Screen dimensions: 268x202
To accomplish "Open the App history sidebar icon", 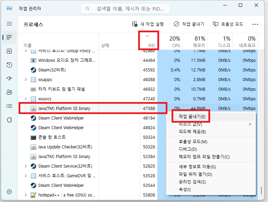I will pos(9,65).
